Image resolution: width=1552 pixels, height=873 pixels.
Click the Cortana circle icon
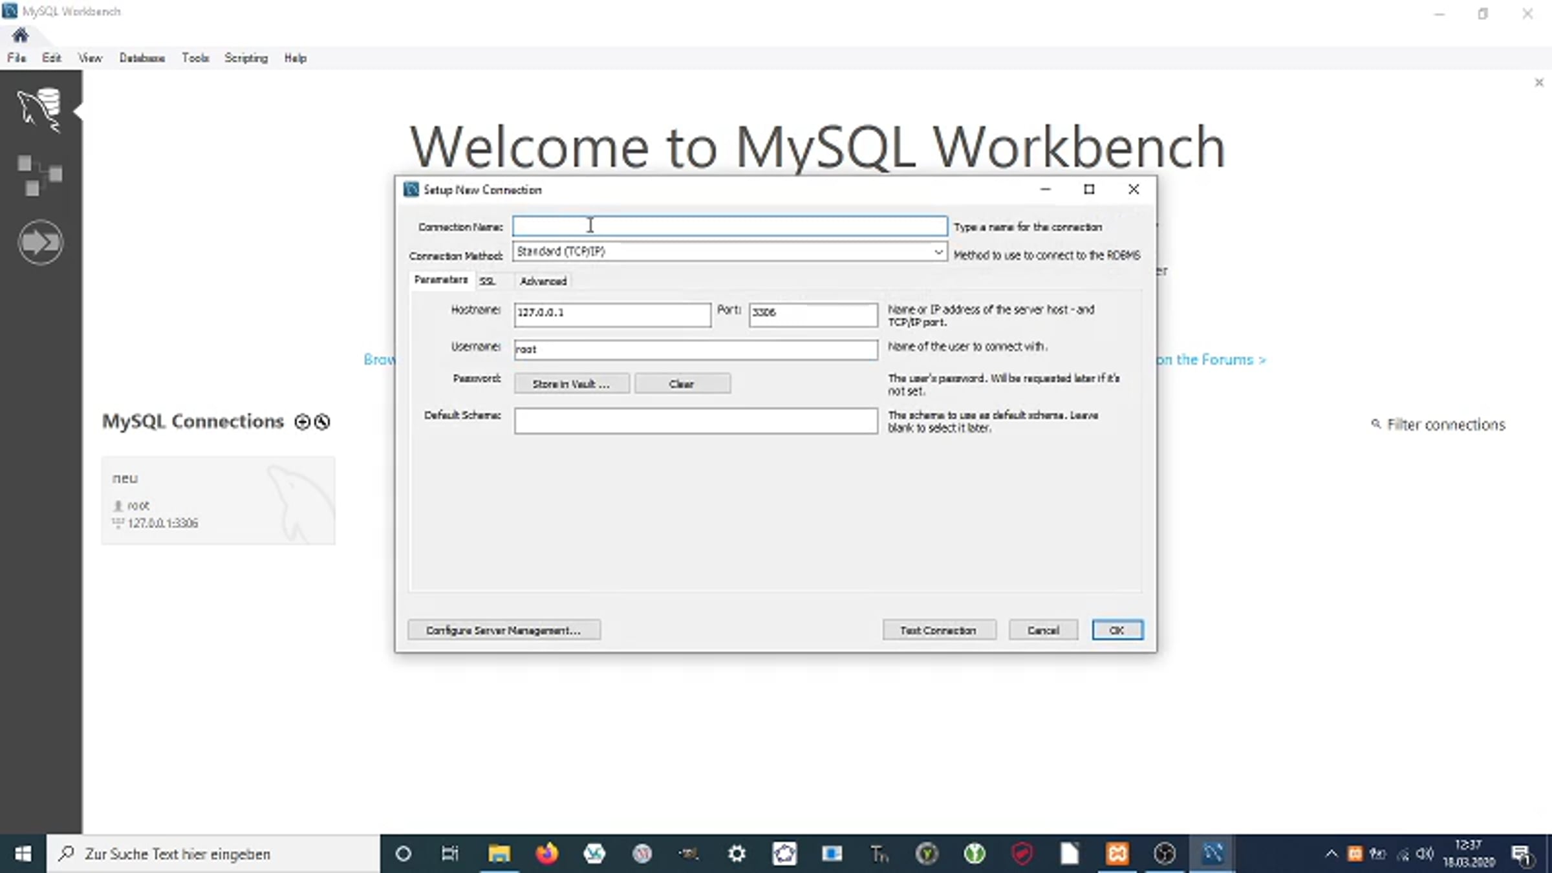point(403,854)
